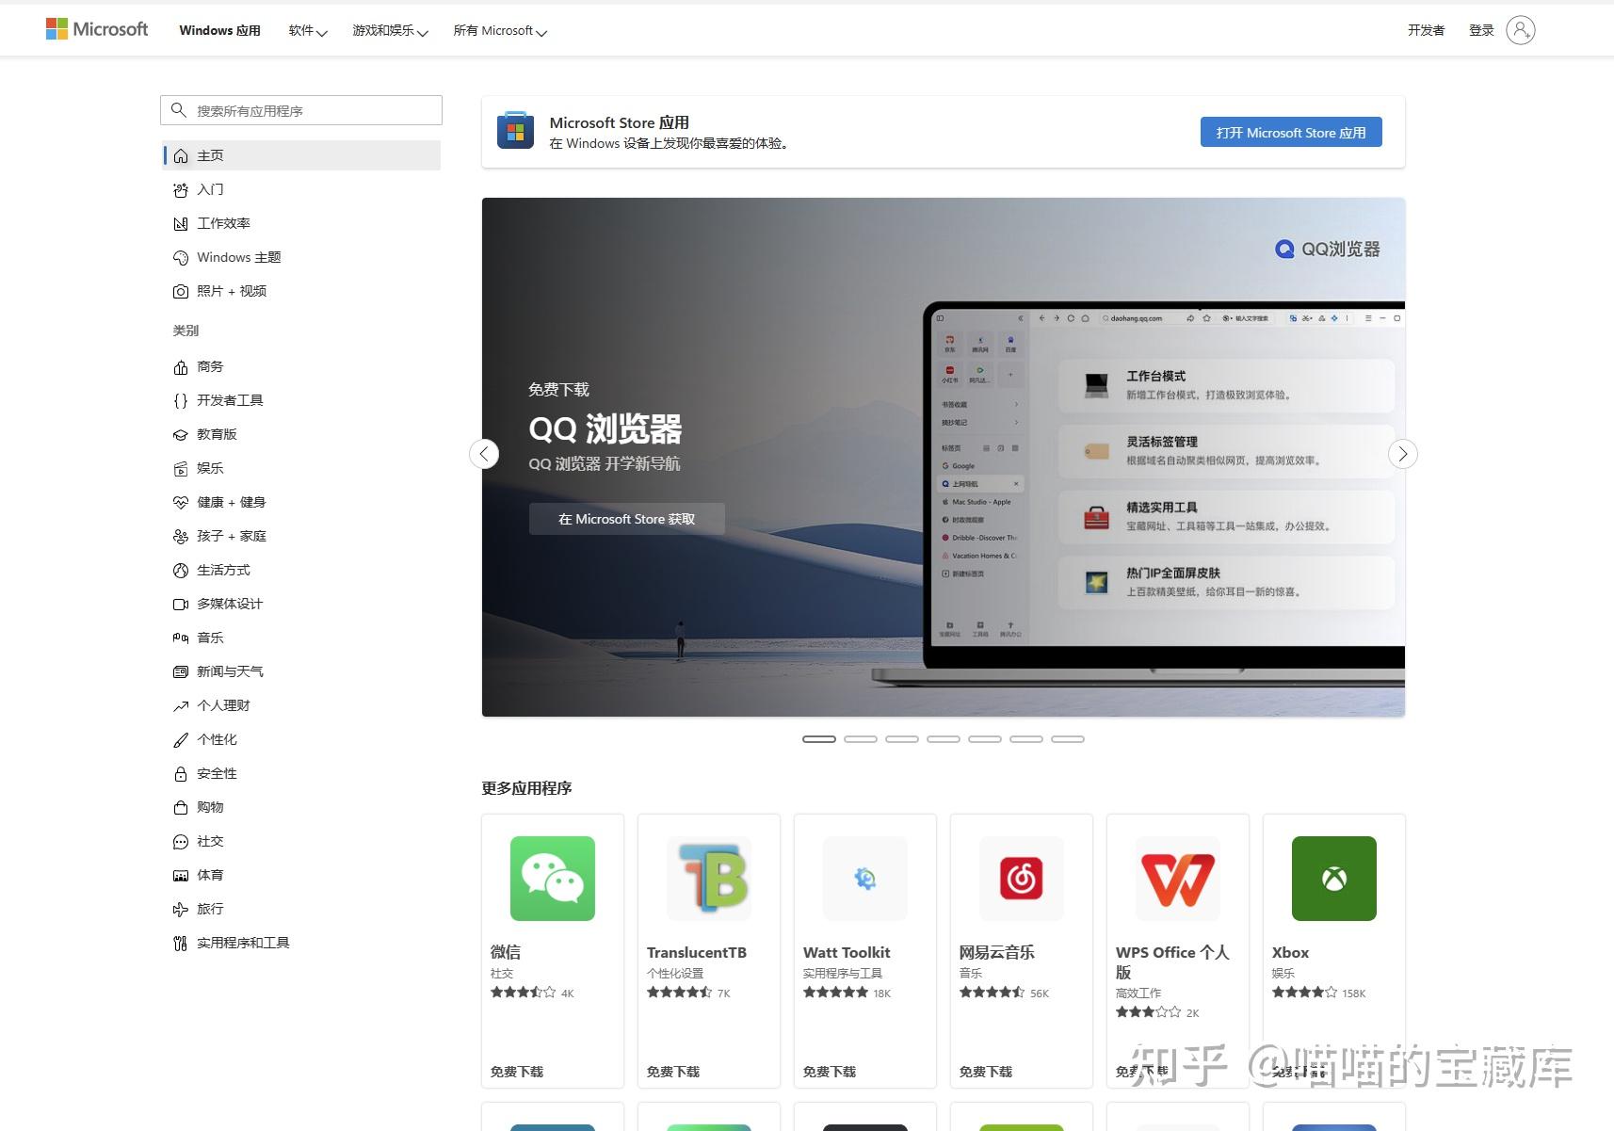Click the icon beside 工作效率
1614x1131 pixels.
[181, 223]
